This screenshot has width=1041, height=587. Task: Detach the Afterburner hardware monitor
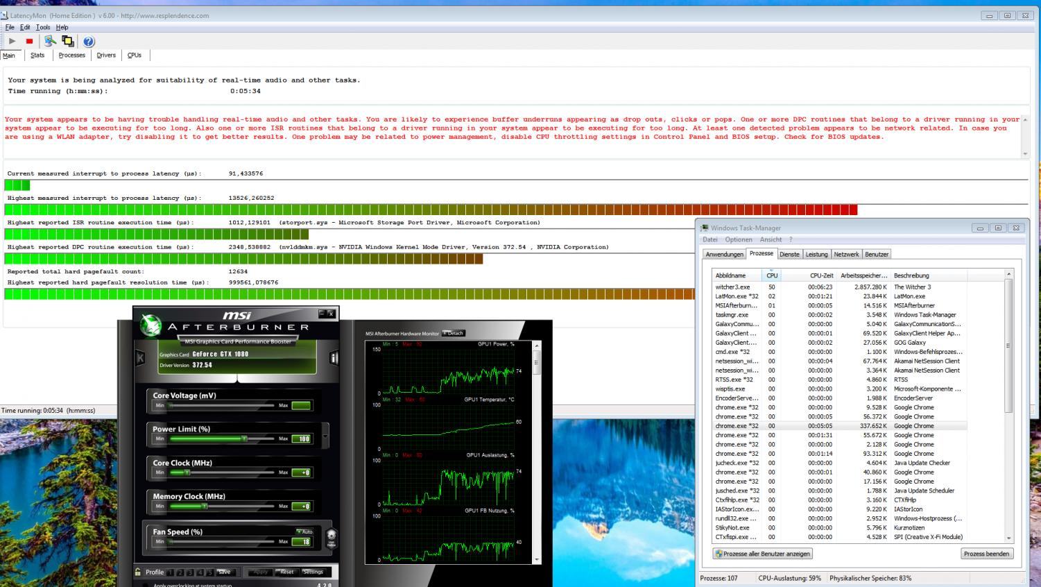[453, 334]
